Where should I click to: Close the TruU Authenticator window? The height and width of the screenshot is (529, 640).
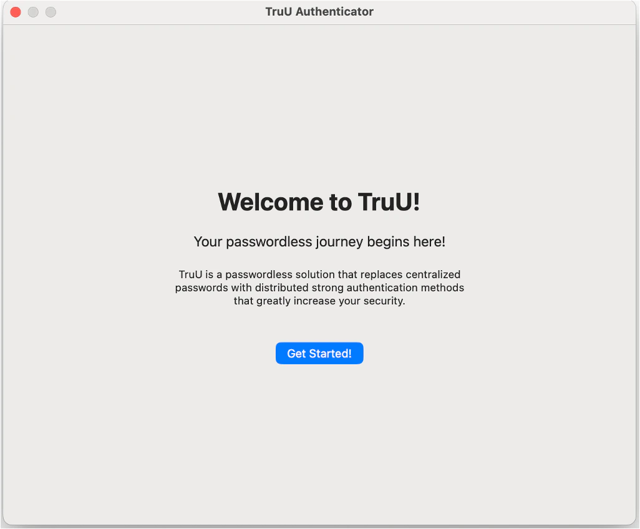[x=16, y=12]
